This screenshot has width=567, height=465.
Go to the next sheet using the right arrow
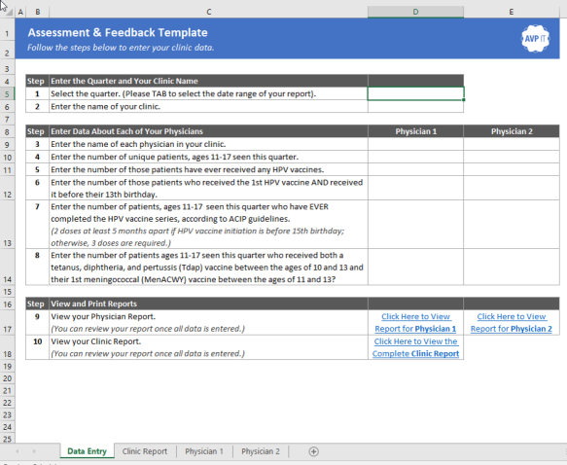coord(34,451)
